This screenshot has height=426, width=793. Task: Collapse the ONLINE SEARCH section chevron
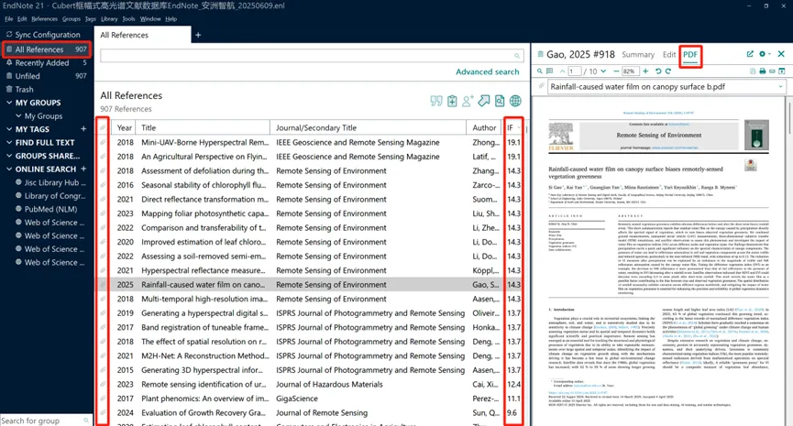coord(9,169)
